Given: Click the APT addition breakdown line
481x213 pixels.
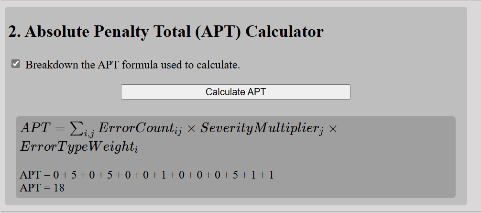Looking at the screenshot, I should click(x=147, y=175).
